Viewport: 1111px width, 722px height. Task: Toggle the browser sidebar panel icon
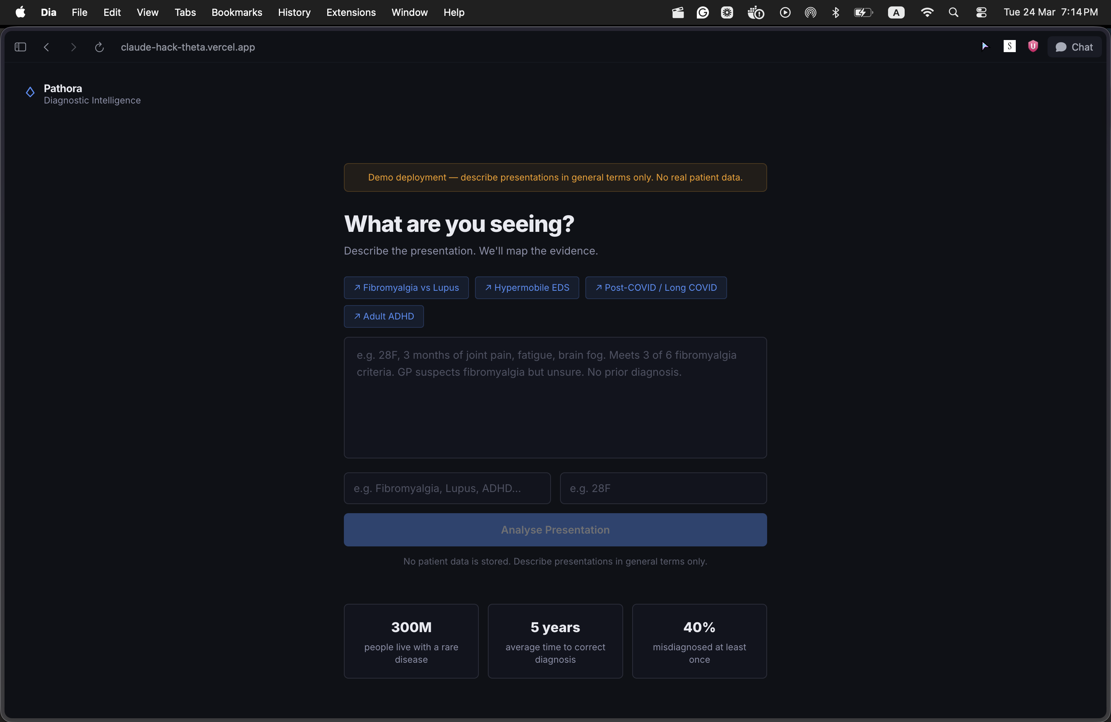click(x=20, y=47)
